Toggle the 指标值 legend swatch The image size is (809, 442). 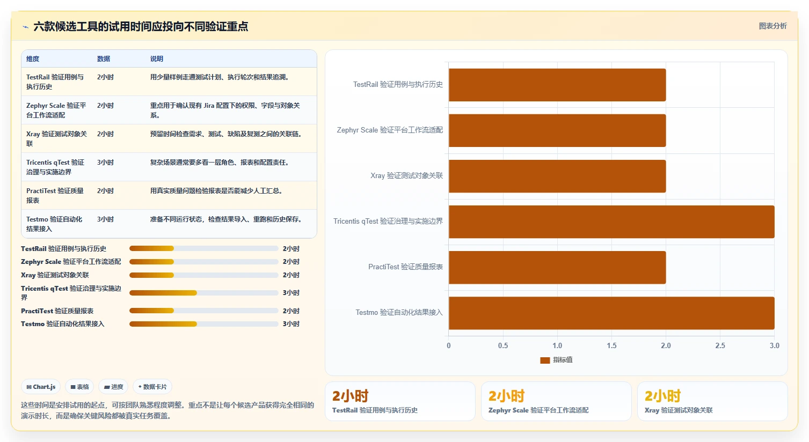(545, 360)
